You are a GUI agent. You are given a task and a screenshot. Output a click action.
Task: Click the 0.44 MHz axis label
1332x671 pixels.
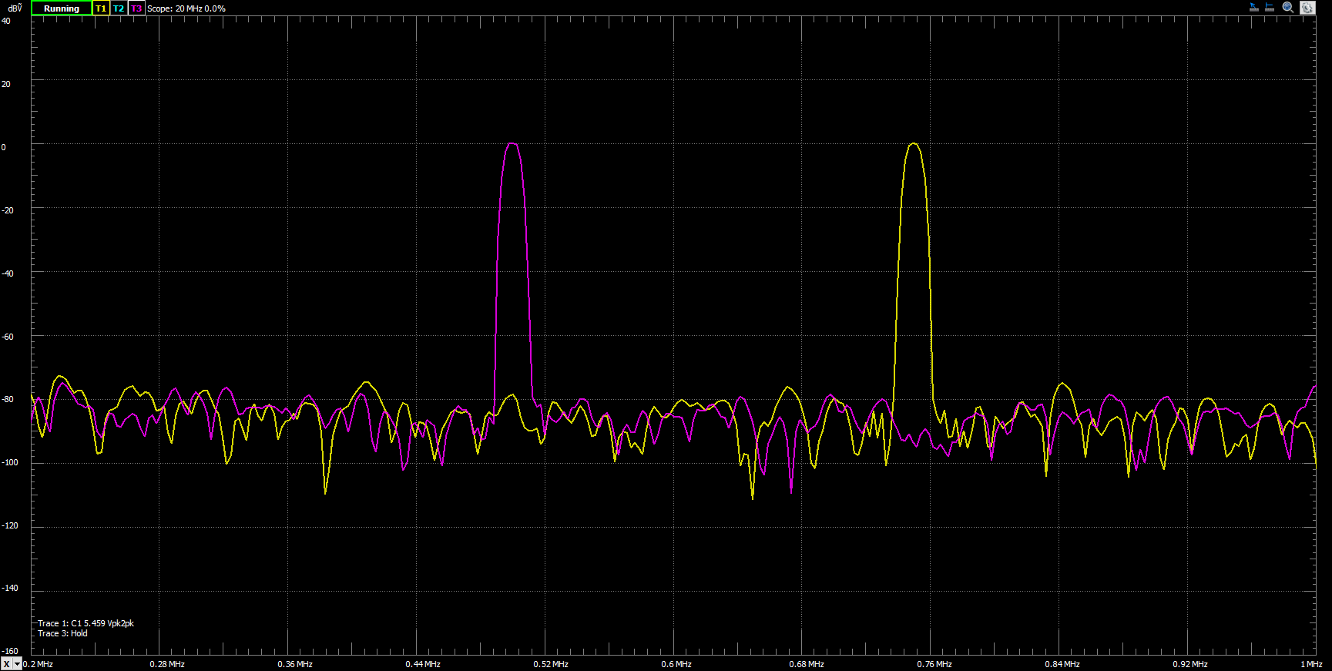423,664
